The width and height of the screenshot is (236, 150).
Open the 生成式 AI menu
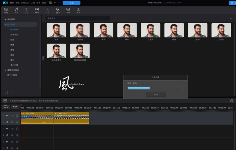[x=25, y=3]
